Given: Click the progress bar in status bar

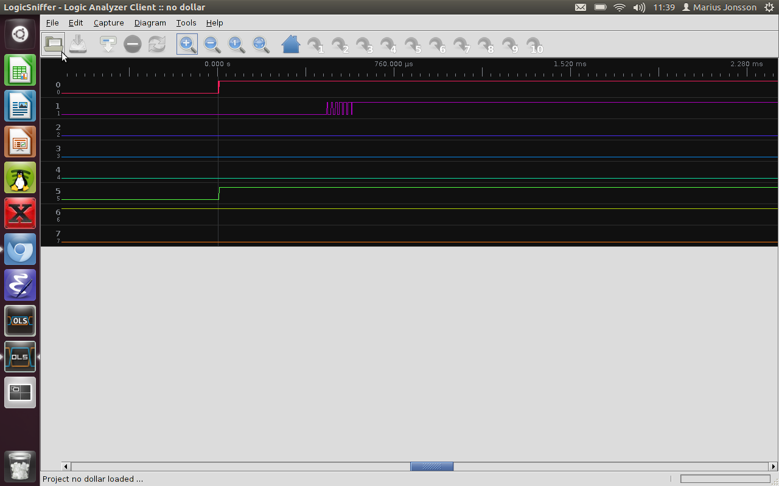Looking at the screenshot, I should pyautogui.click(x=726, y=479).
